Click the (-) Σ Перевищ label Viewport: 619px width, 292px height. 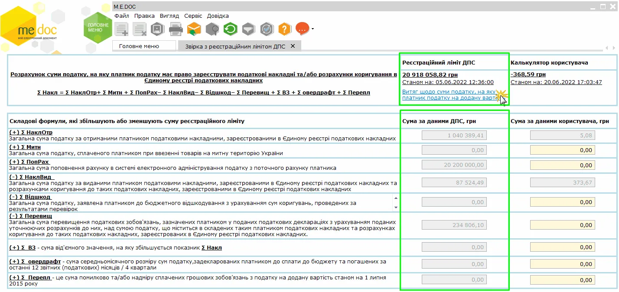click(x=30, y=216)
